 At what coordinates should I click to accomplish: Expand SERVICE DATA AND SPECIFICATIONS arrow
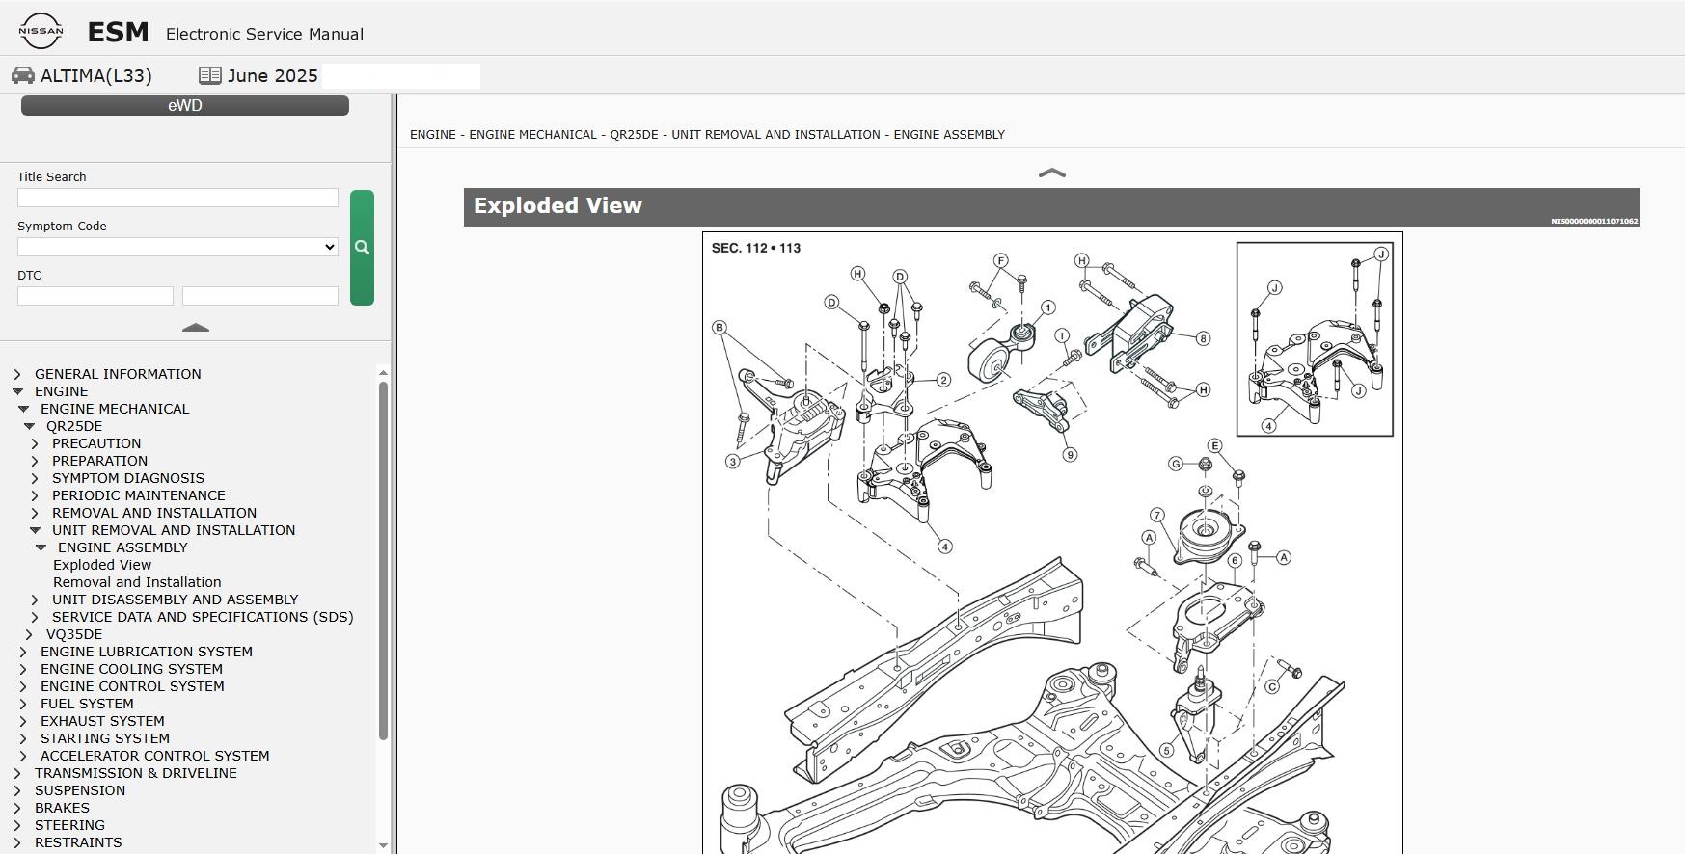tap(35, 617)
